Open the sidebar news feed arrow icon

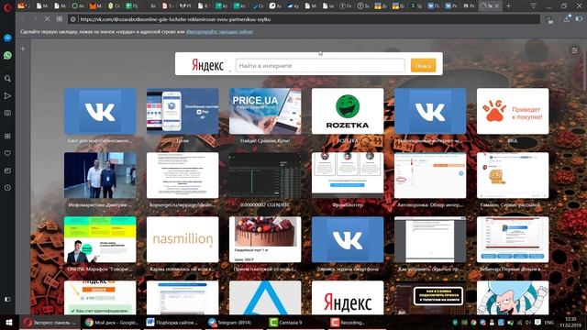point(7,95)
